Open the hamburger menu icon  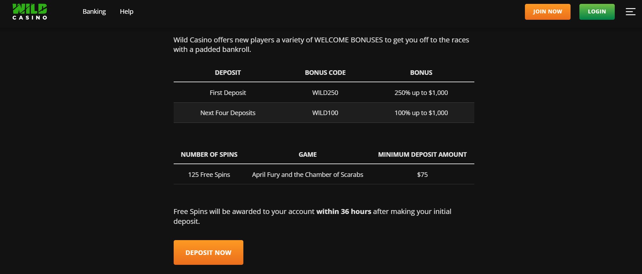[630, 12]
